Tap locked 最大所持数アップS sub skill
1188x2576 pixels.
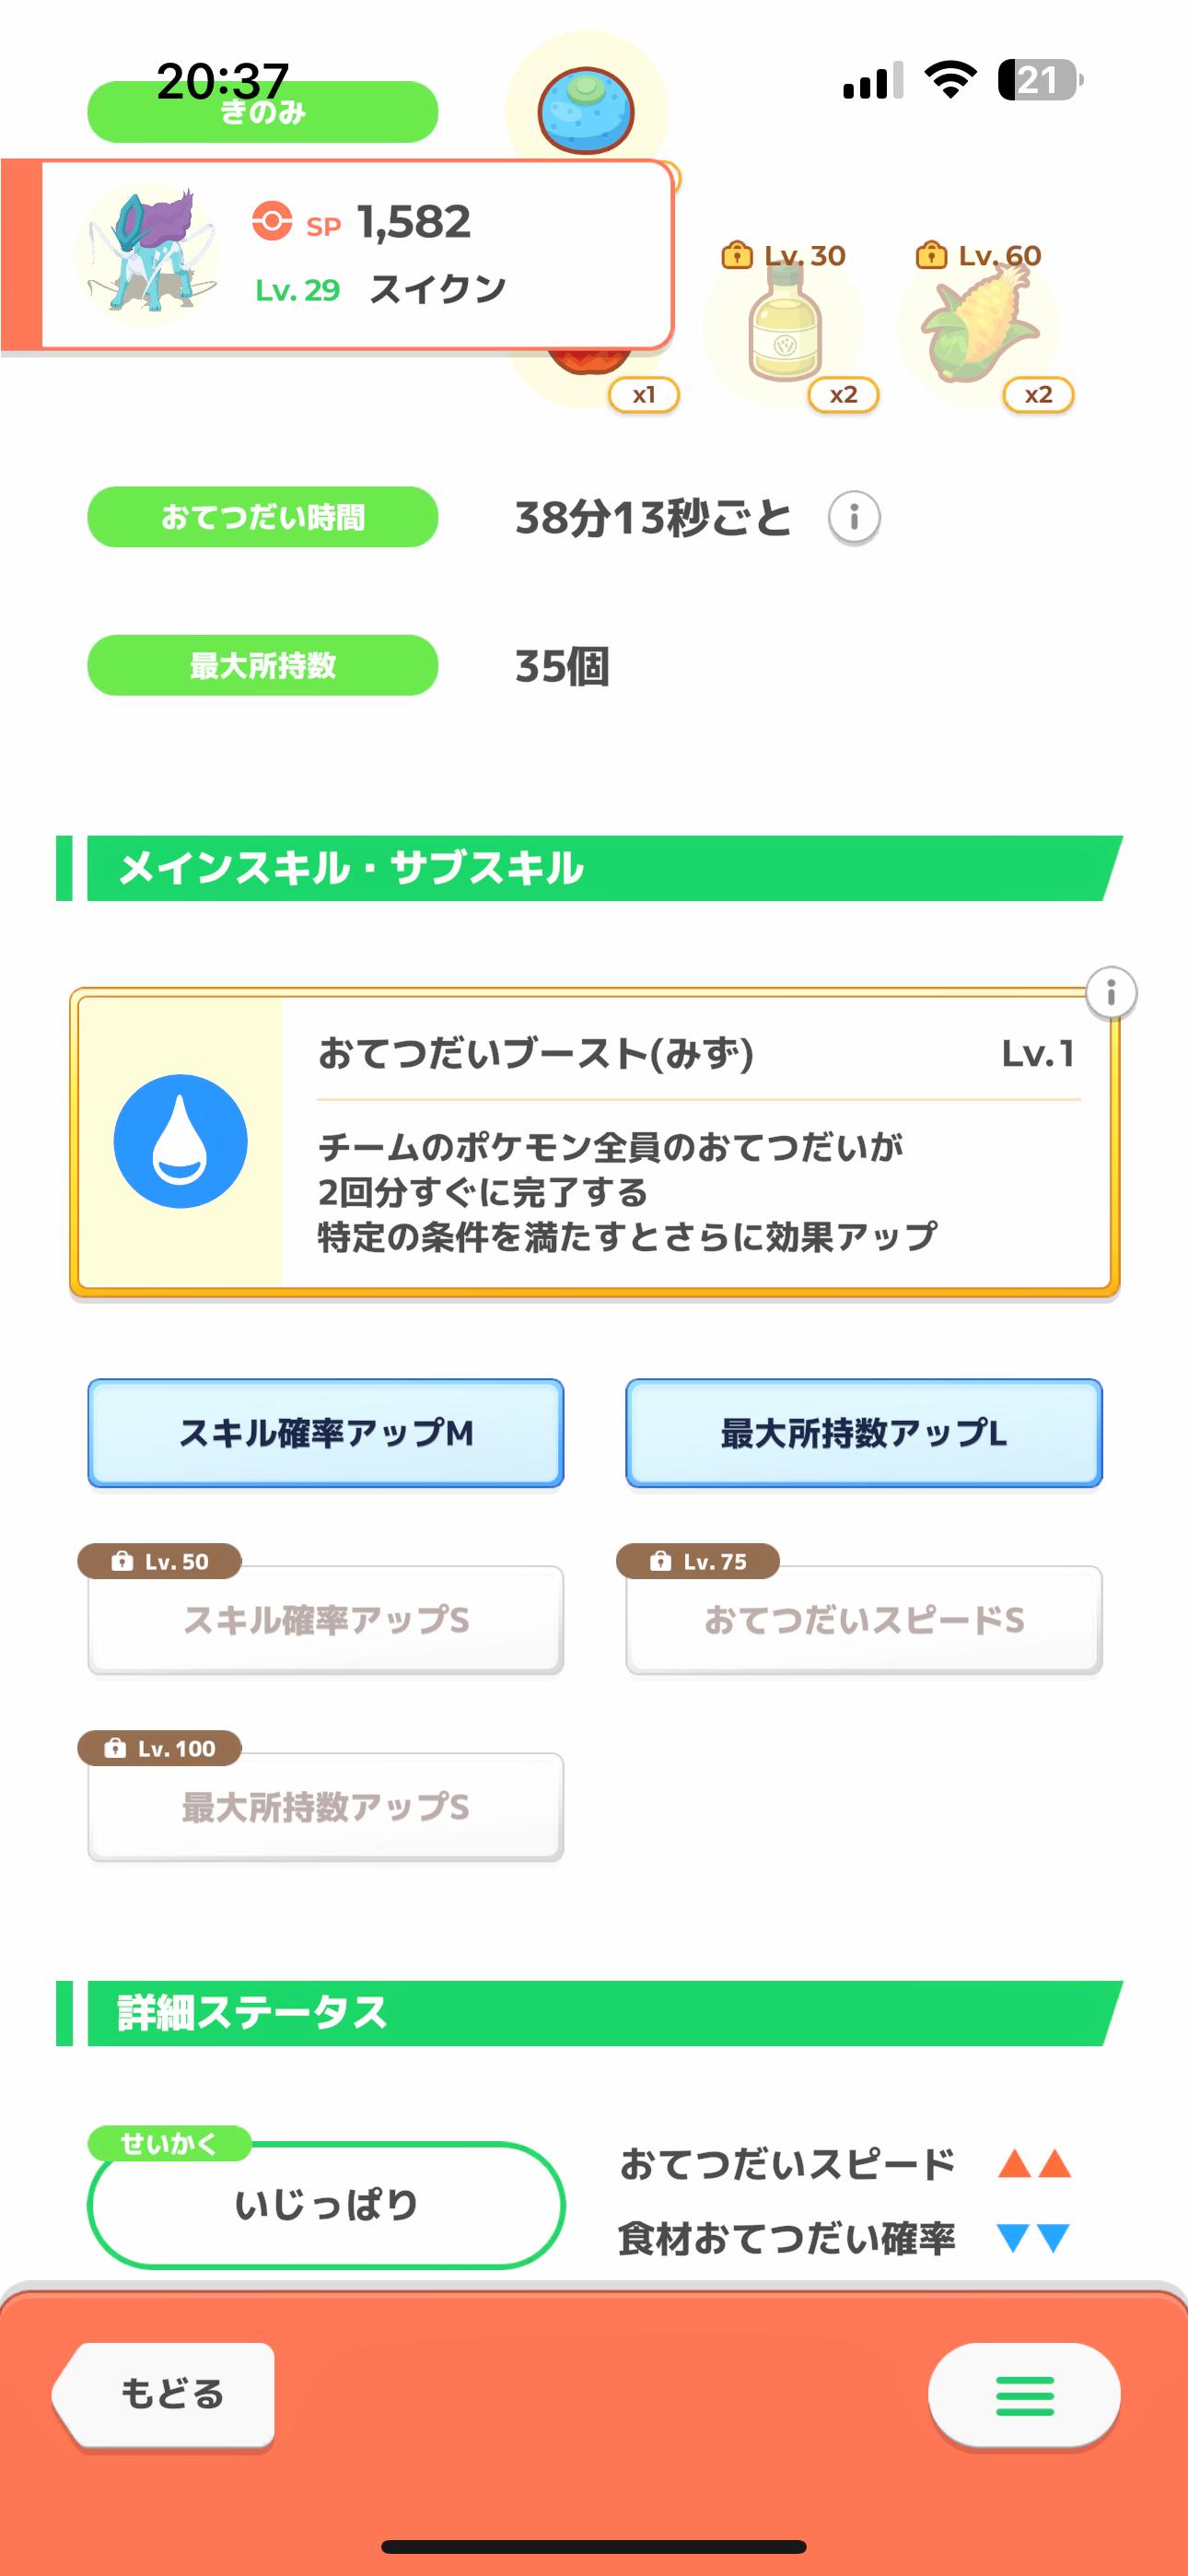pyautogui.click(x=326, y=1807)
